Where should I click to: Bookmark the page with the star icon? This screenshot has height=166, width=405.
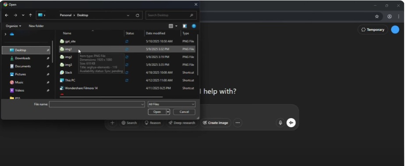pos(377,17)
